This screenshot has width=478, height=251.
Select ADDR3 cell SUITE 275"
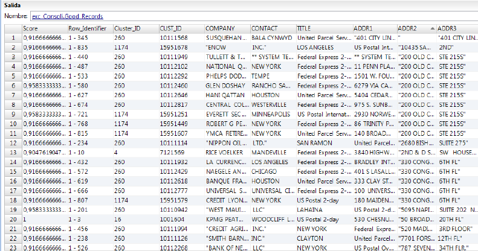(x=457, y=143)
